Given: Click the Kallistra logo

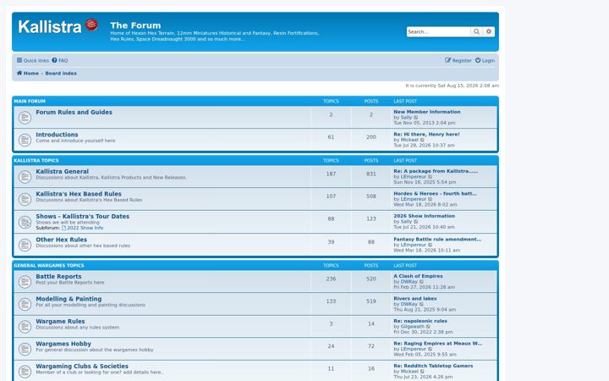Looking at the screenshot, I should (x=58, y=26).
